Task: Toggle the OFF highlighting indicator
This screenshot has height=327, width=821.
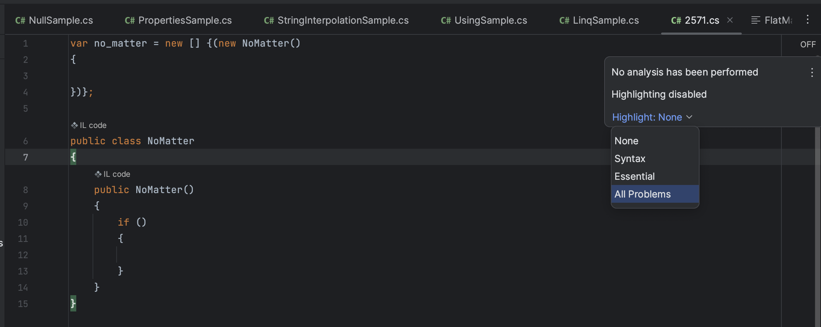Action: pos(808,44)
